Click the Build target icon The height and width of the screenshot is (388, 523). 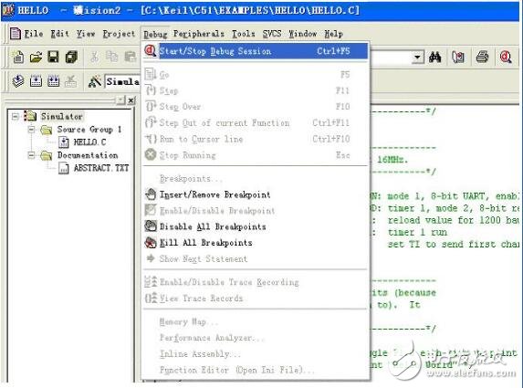tap(36, 81)
